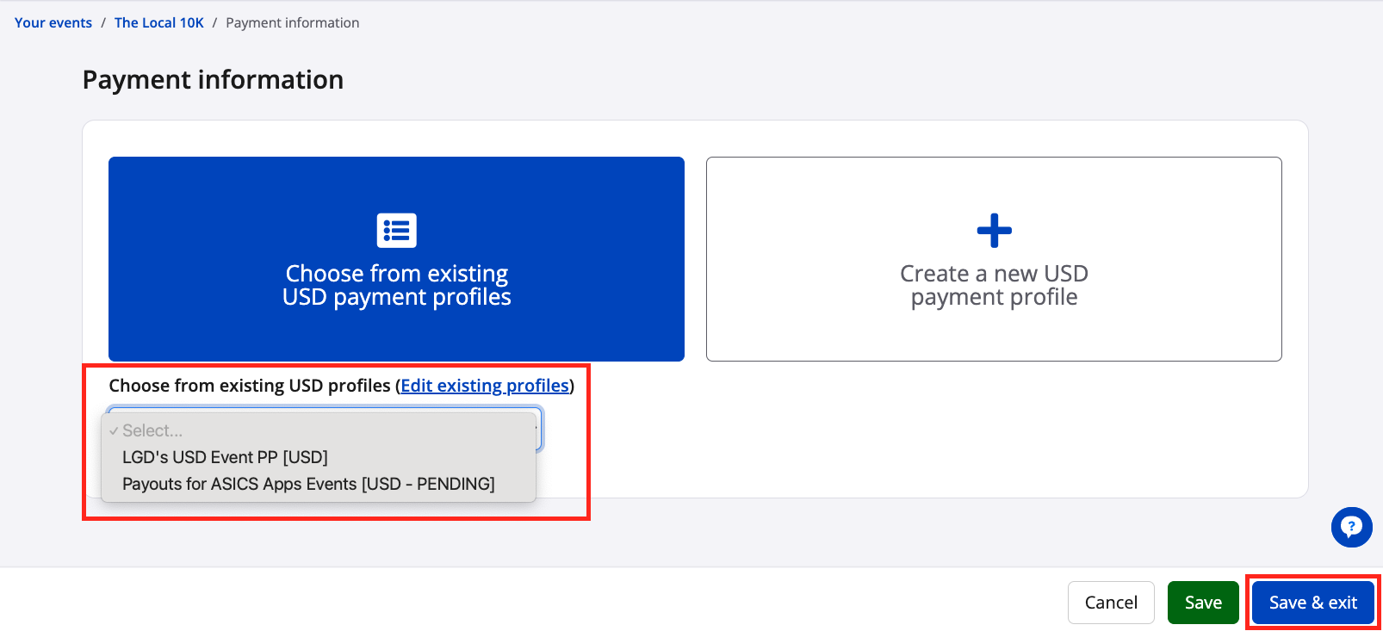Click the list icon on the blue card
Image resolution: width=1383 pixels, height=631 pixels.
tap(396, 231)
